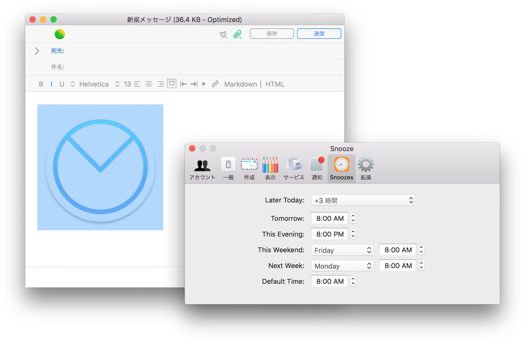Image resolution: width=525 pixels, height=341 pixels.
Task: Open the Later Today +3 時間 dropdown
Action: (363, 200)
